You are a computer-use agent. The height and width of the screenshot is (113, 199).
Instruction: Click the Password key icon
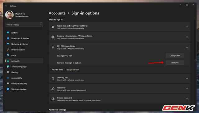[x=53, y=89]
